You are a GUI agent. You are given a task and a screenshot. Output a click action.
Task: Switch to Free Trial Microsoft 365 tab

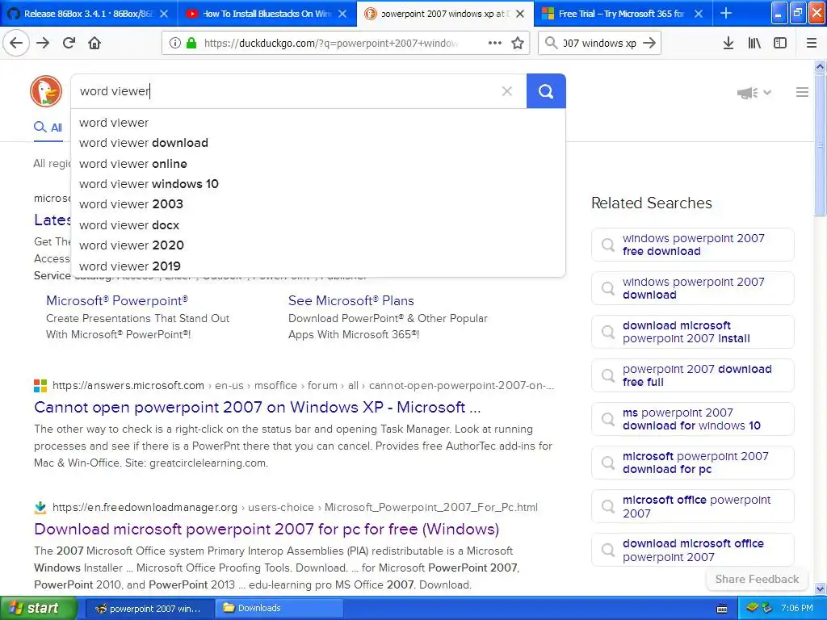click(x=623, y=14)
